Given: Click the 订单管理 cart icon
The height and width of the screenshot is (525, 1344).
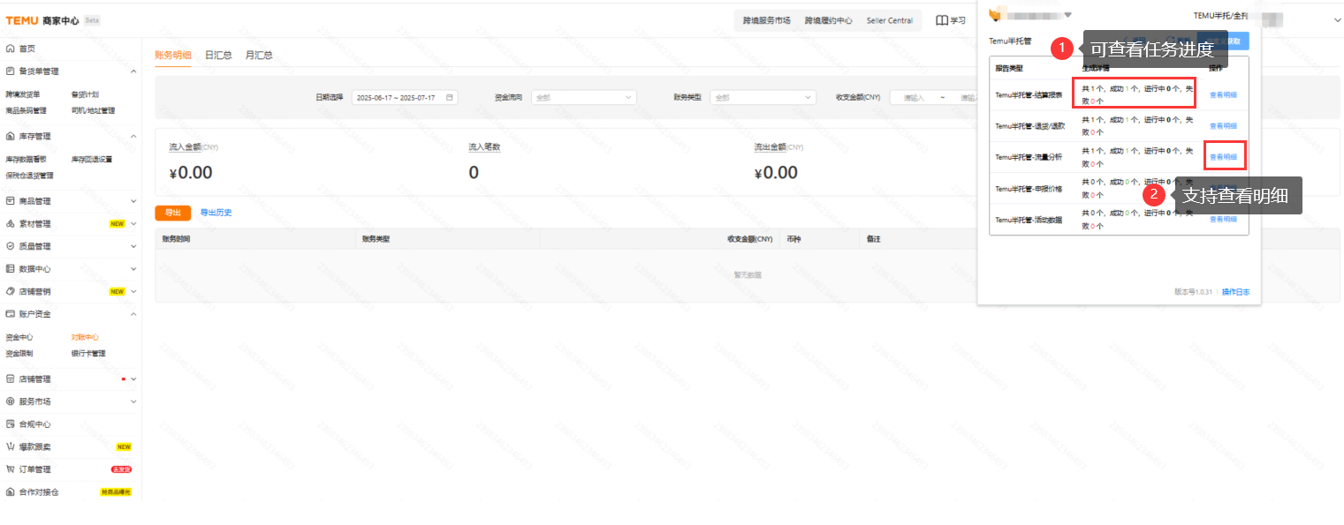Looking at the screenshot, I should 10,469.
